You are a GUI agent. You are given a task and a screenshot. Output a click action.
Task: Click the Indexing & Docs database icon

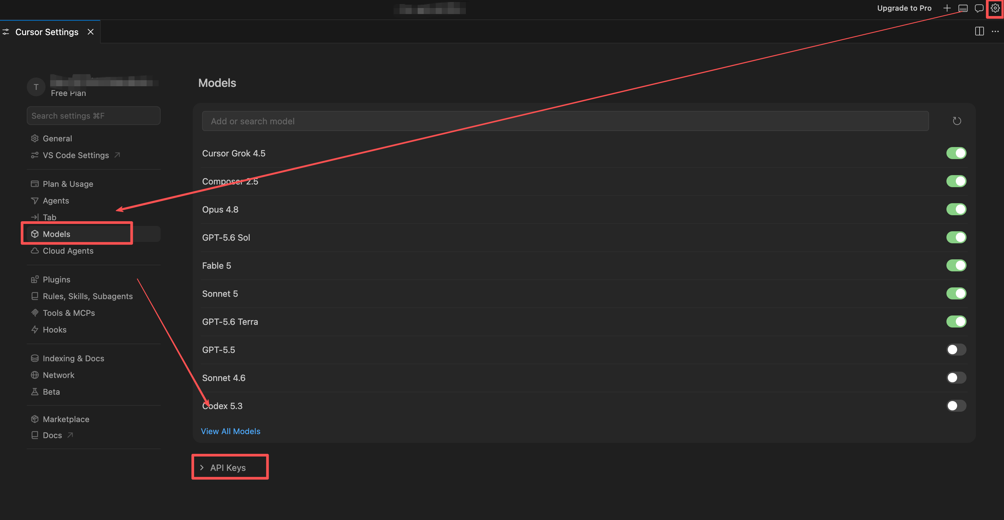pyautogui.click(x=35, y=359)
